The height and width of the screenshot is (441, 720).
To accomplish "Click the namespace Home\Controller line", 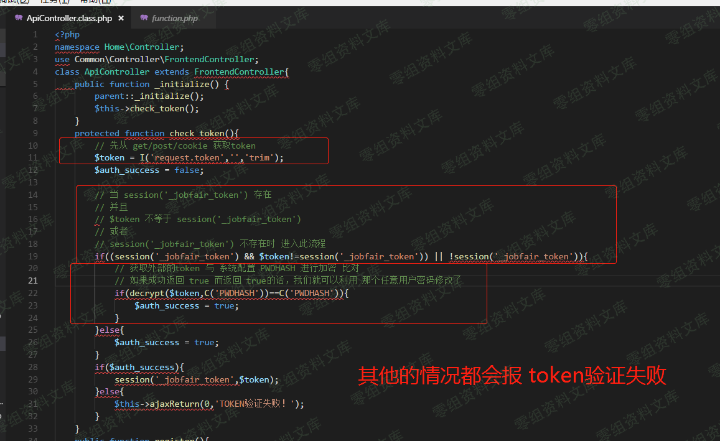I will [119, 47].
